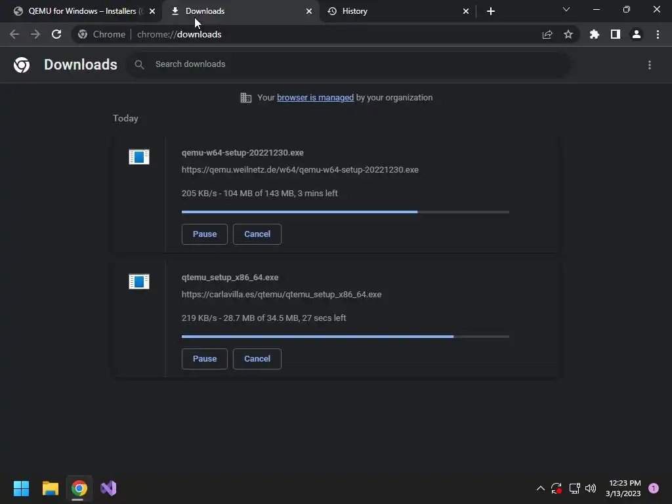
Task: Click the Today date heading
Action: point(125,118)
